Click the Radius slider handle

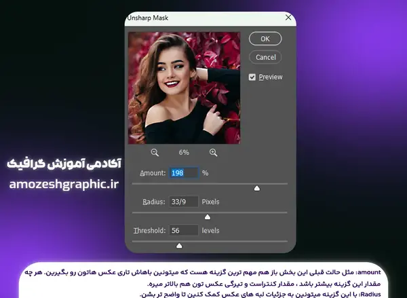point(208,217)
